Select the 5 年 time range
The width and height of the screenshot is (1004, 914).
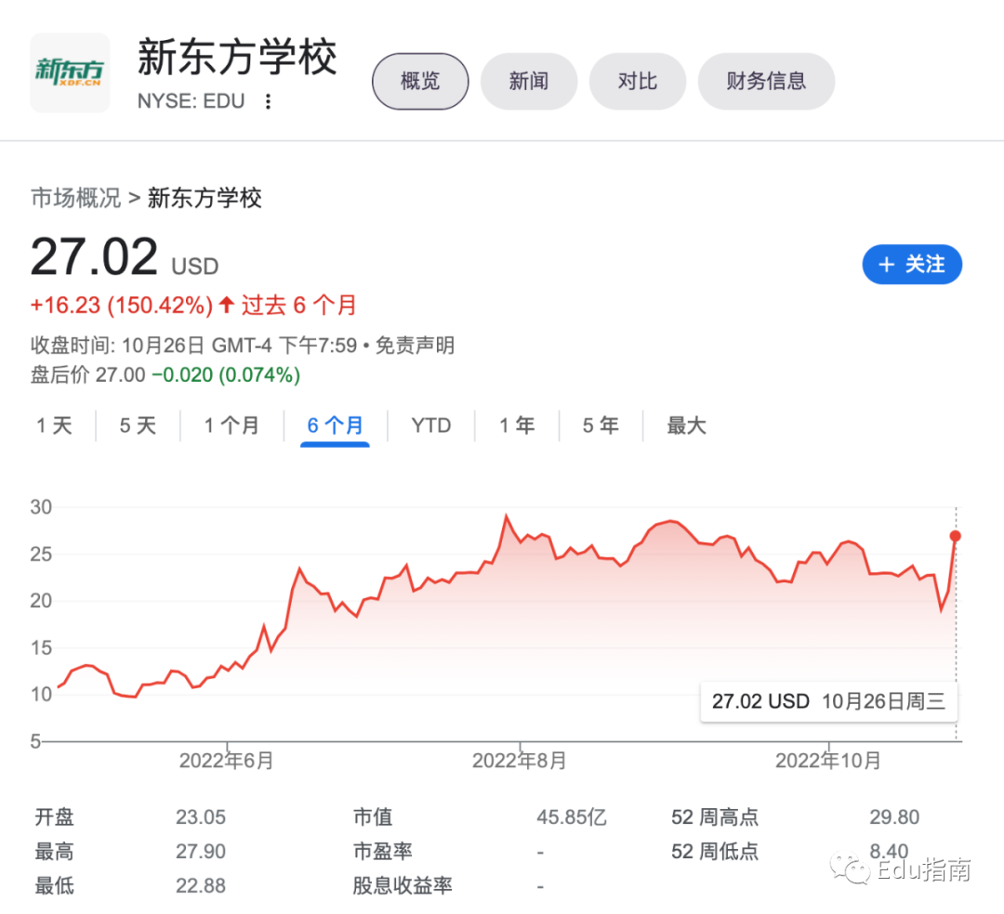601,425
